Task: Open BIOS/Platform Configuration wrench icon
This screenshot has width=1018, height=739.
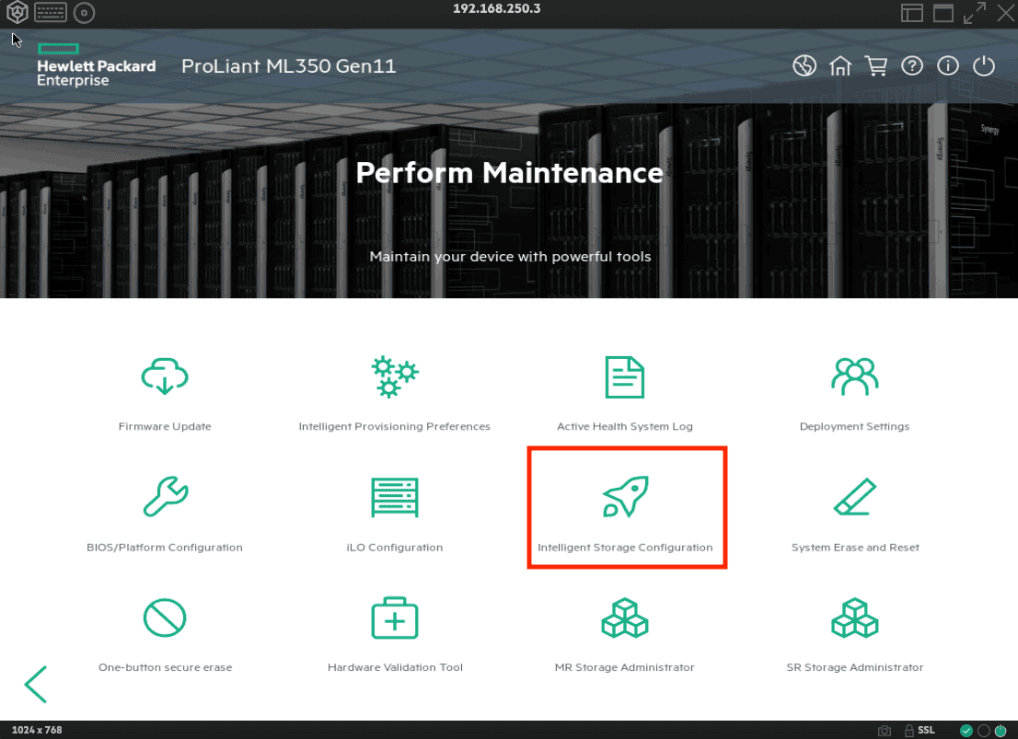Action: [165, 498]
